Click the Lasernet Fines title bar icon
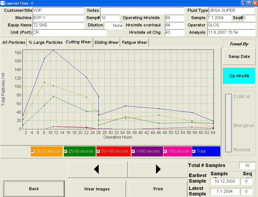Image resolution: width=258 pixels, height=197 pixels. pyautogui.click(x=3, y=3)
